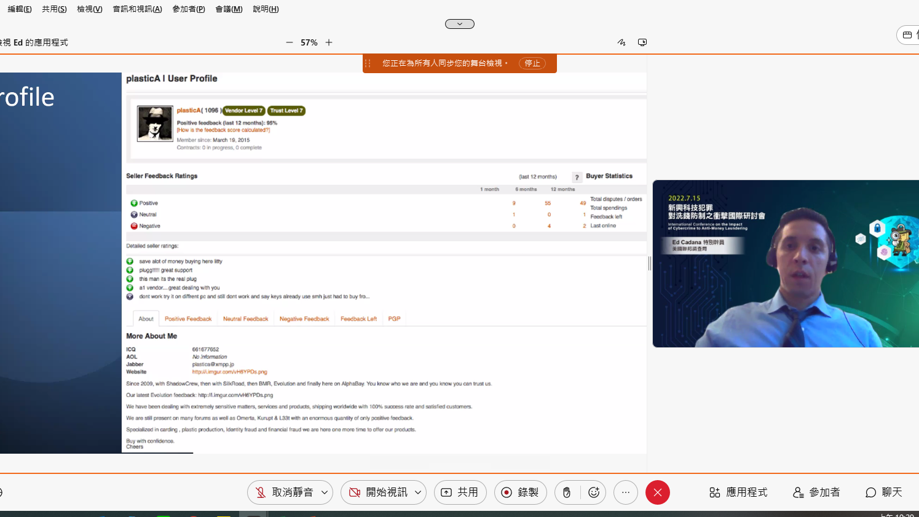The width and height of the screenshot is (919, 517).
Task: Click the Vendor Level 7 badge
Action: [243, 111]
